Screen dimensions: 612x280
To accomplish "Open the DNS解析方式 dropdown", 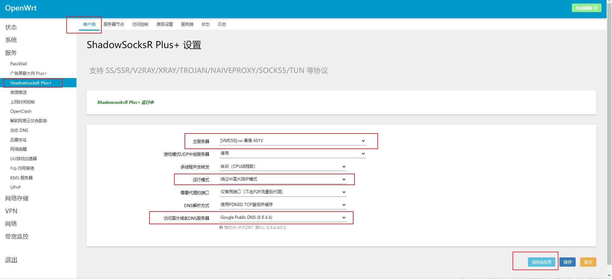I will [283, 205].
